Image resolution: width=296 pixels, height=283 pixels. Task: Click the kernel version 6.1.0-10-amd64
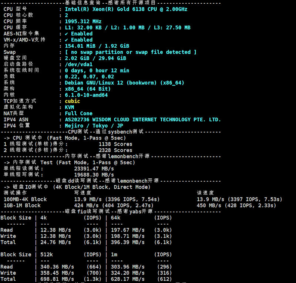[x=86, y=95]
